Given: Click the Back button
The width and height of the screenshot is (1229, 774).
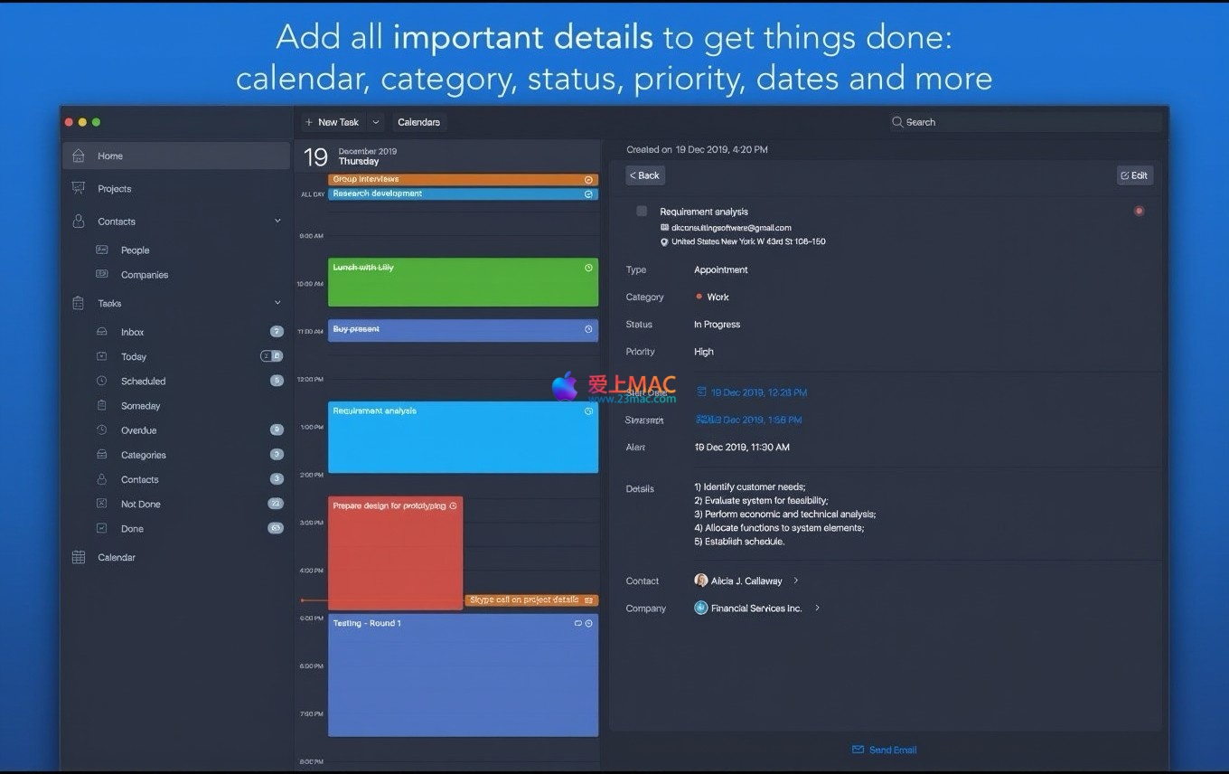Looking at the screenshot, I should (645, 175).
